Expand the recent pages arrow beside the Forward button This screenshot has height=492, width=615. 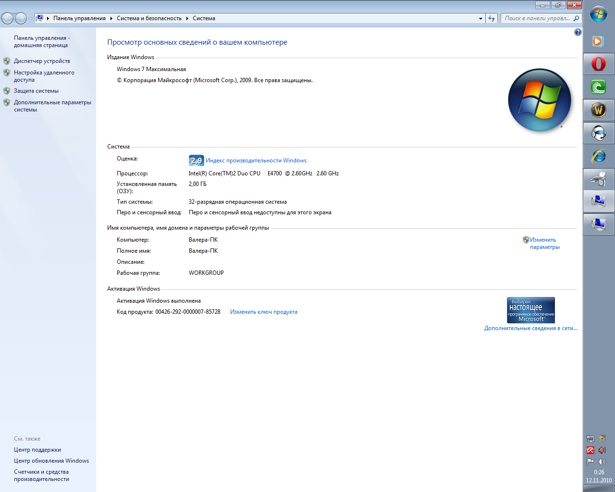coord(31,19)
